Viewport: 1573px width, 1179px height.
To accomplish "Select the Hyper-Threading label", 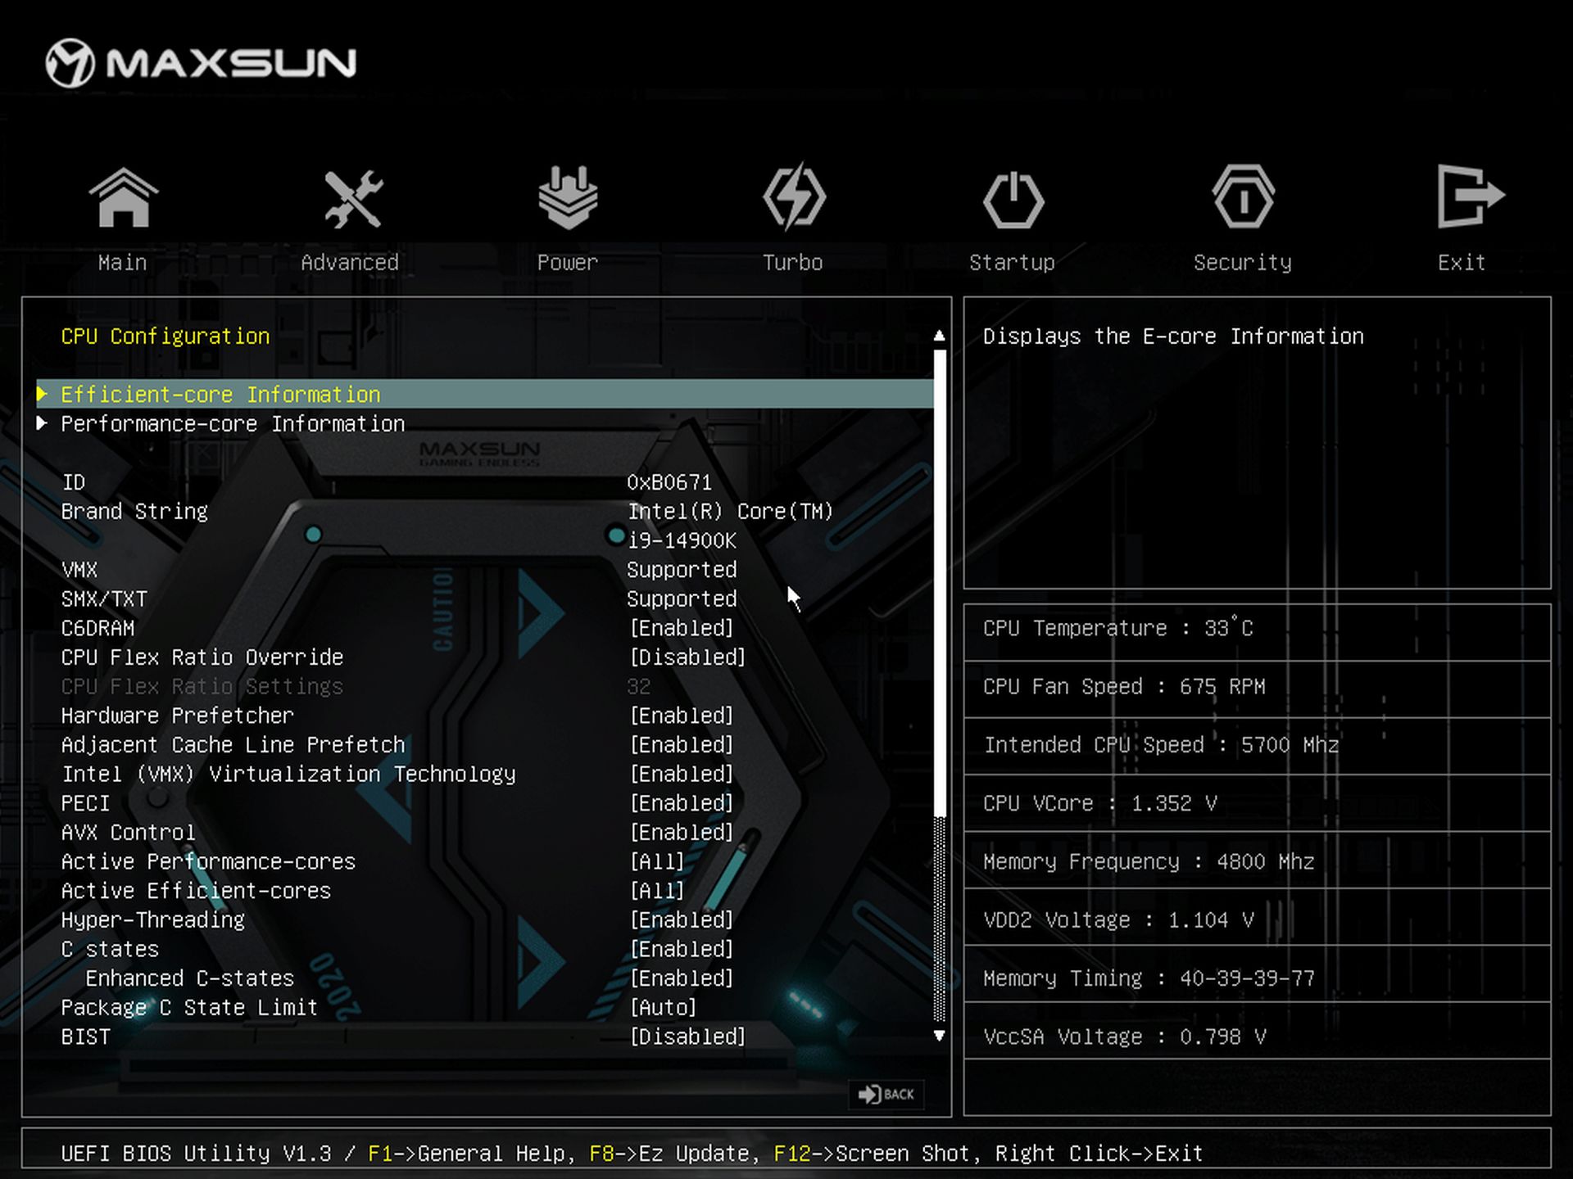I will [x=153, y=920].
